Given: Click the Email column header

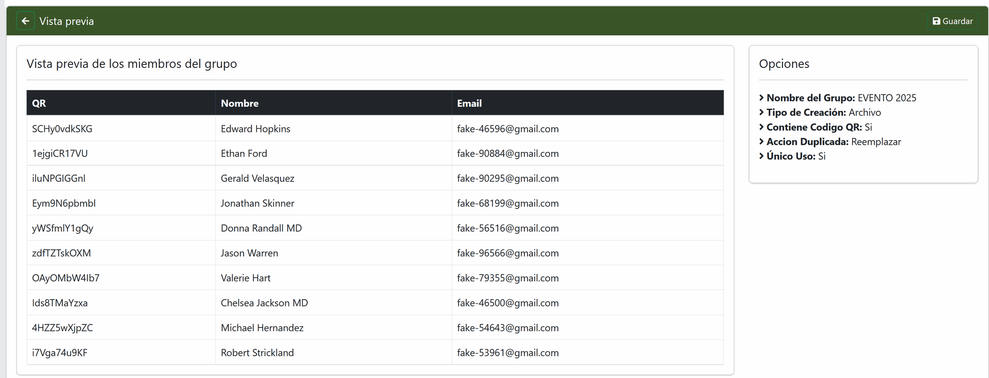Looking at the screenshot, I should tap(469, 103).
